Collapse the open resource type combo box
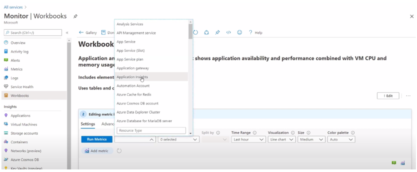The height and width of the screenshot is (172, 417). [135, 139]
